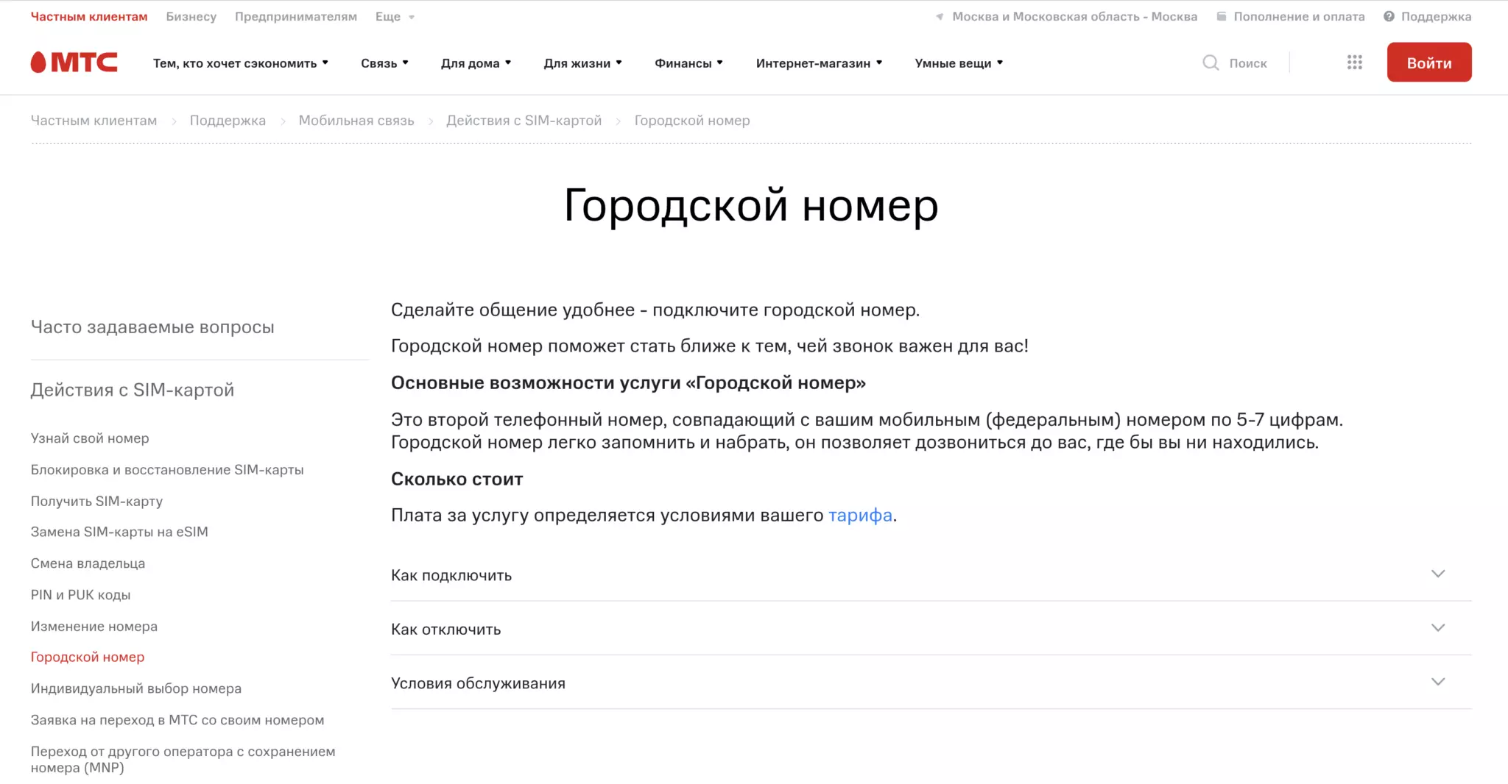Click the wallet icon beside Пополнение и оплата

pos(1221,16)
